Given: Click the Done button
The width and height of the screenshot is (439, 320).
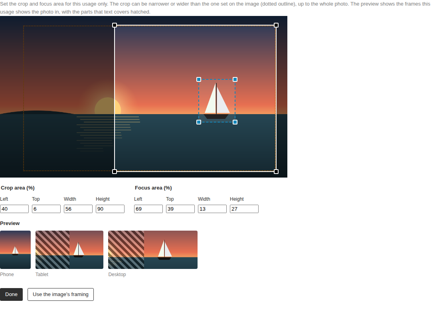Looking at the screenshot, I should (x=11, y=294).
